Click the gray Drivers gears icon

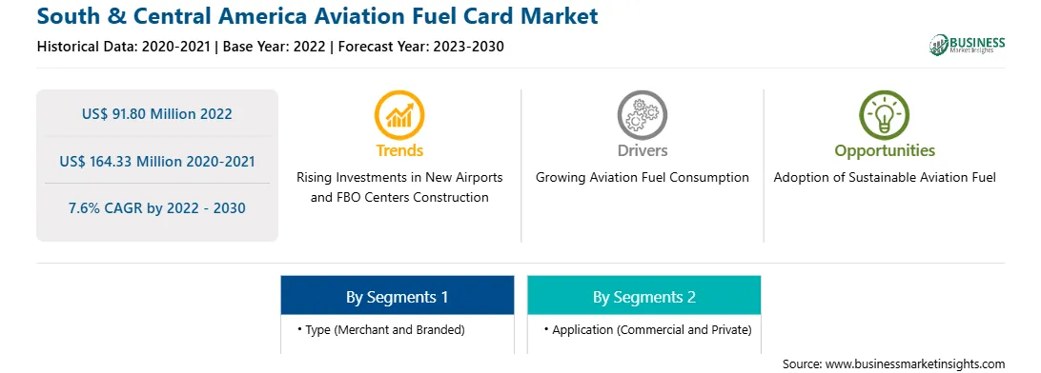pos(642,114)
